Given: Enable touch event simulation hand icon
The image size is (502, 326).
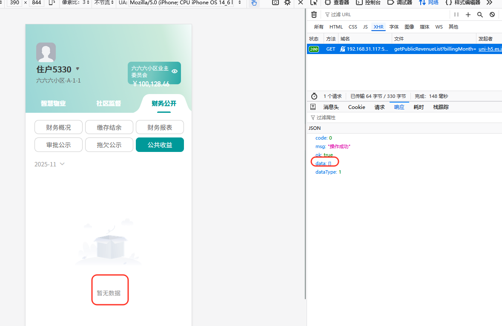Looking at the screenshot, I should 254,3.
